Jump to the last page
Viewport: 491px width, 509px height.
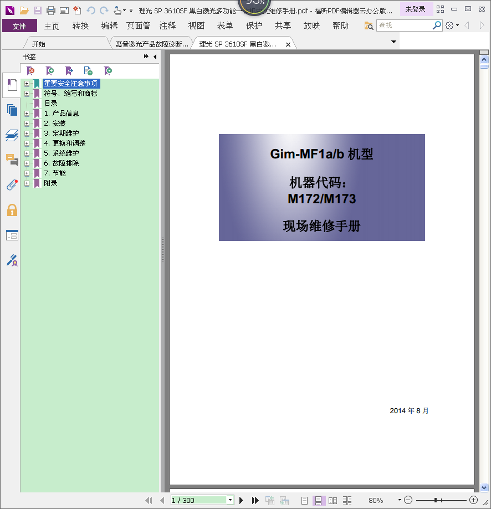[255, 500]
